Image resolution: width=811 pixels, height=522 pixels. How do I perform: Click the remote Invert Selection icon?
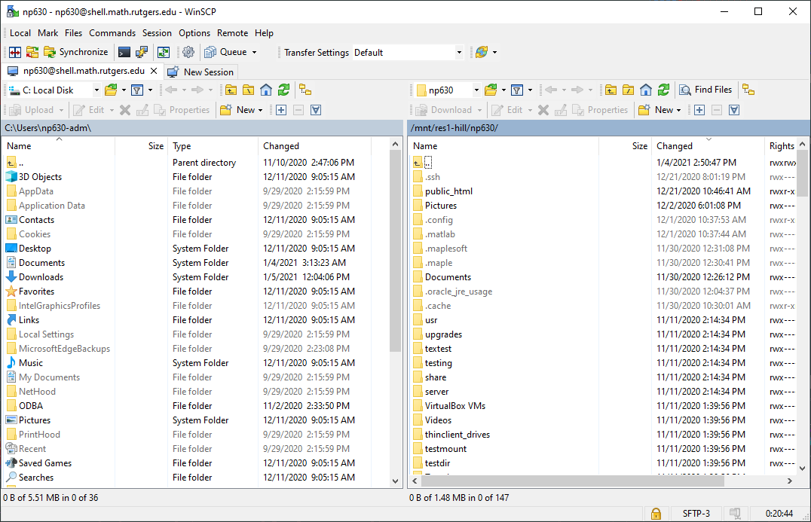coord(734,110)
